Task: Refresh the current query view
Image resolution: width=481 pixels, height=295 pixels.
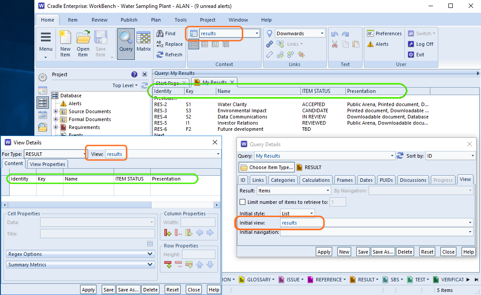Action: pyautogui.click(x=169, y=55)
